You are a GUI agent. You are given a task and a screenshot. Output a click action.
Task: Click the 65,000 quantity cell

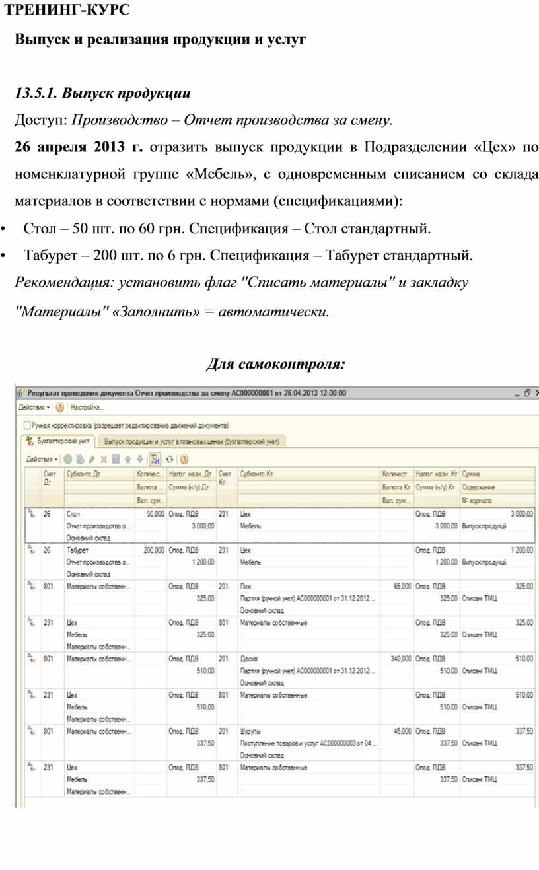pos(397,586)
